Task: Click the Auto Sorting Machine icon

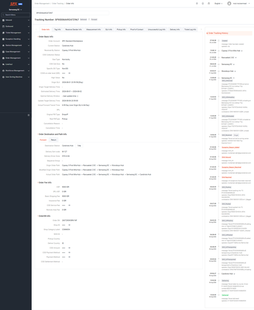Action: tap(3, 77)
